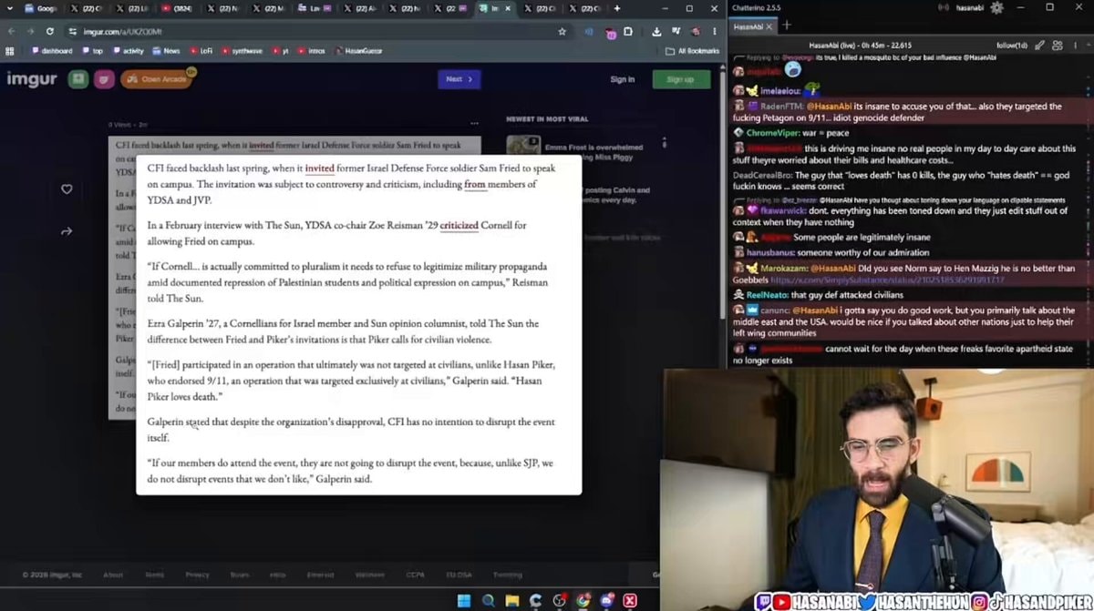Open the pink icon next to Open Arcade
This screenshot has width=1094, height=611.
pos(104,79)
